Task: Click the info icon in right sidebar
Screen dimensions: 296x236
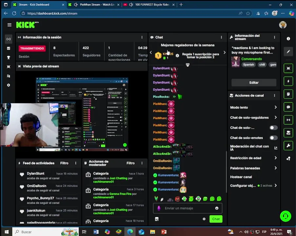Action: pyautogui.click(x=288, y=39)
